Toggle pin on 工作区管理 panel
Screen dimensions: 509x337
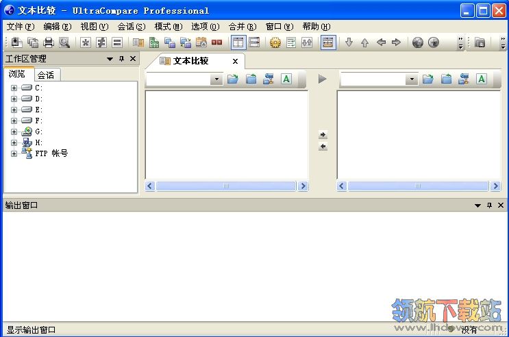click(122, 59)
